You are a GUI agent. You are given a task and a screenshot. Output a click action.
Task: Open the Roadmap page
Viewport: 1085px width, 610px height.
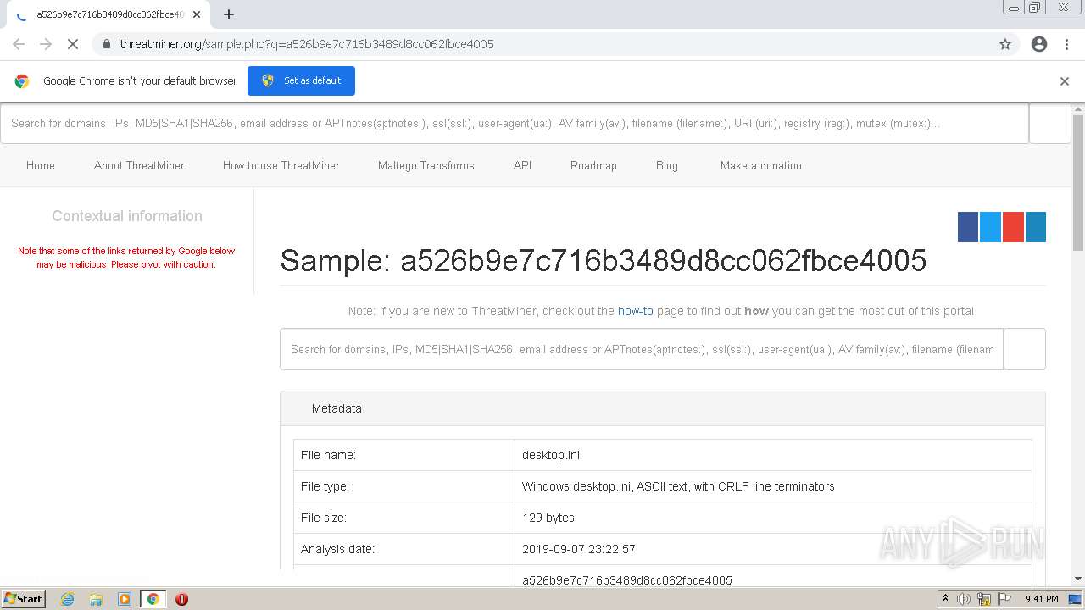[x=593, y=165]
